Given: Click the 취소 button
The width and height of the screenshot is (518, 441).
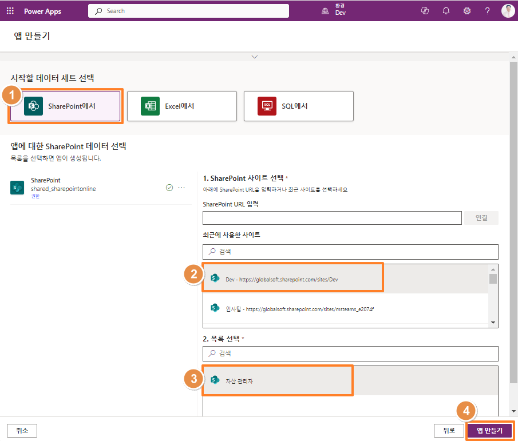Looking at the screenshot, I should point(22,431).
